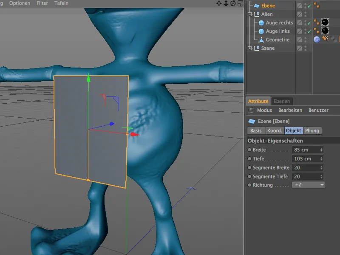This screenshot has height=255, width=340.
Task: Select the Phong tag on Auge rechts
Action: (317, 23)
